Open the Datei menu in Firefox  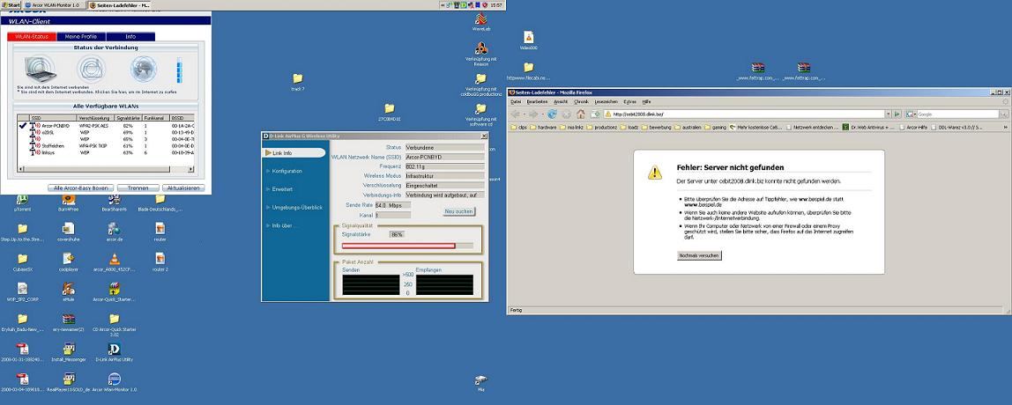tap(516, 102)
